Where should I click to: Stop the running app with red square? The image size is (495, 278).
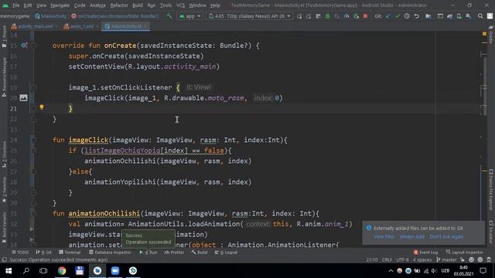click(365, 16)
